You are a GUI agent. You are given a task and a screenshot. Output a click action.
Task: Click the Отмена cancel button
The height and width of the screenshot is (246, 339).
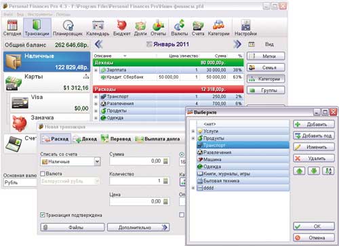(x=314, y=238)
